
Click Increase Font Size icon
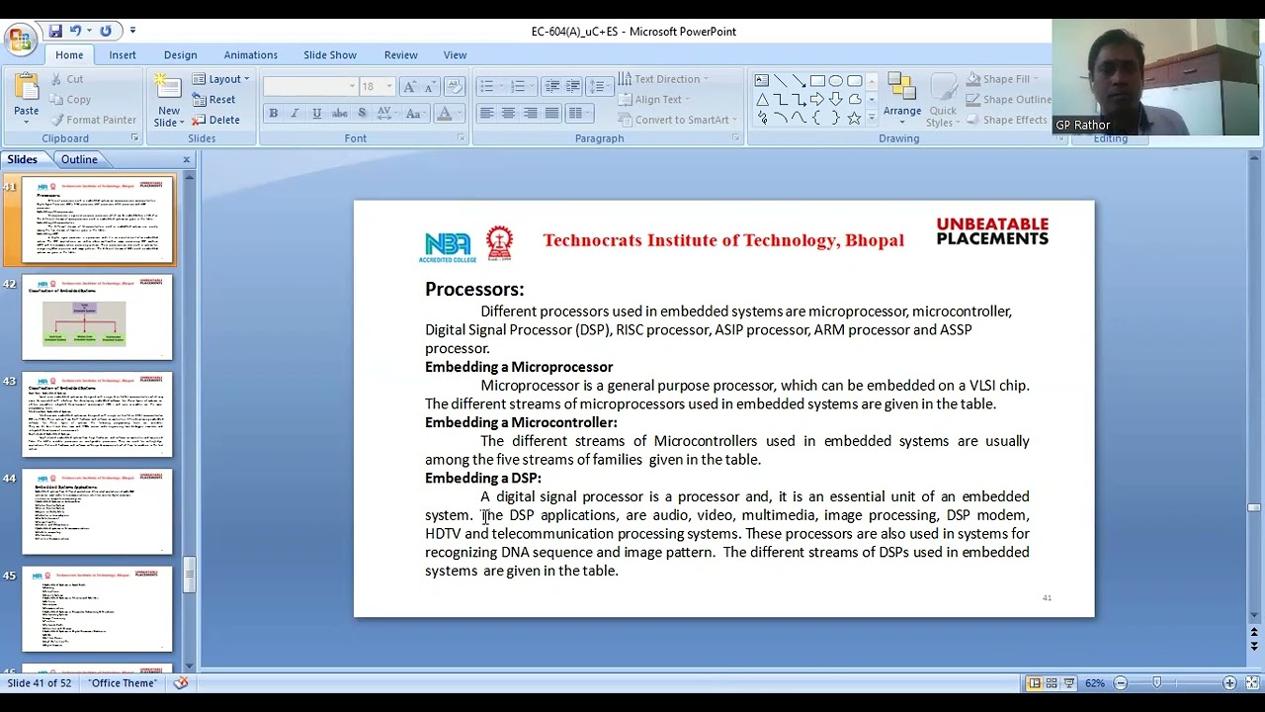[x=410, y=87]
